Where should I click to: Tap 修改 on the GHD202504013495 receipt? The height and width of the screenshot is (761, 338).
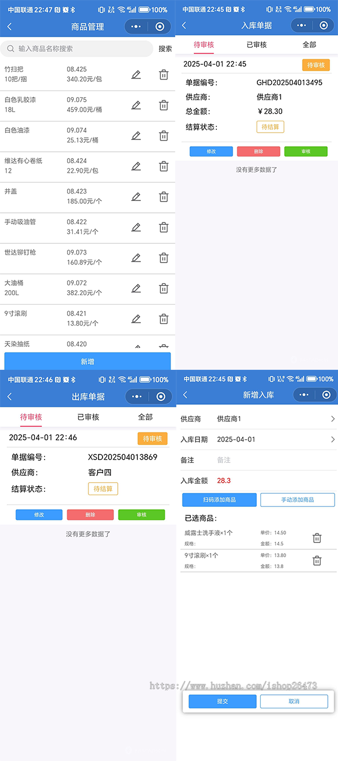[211, 151]
